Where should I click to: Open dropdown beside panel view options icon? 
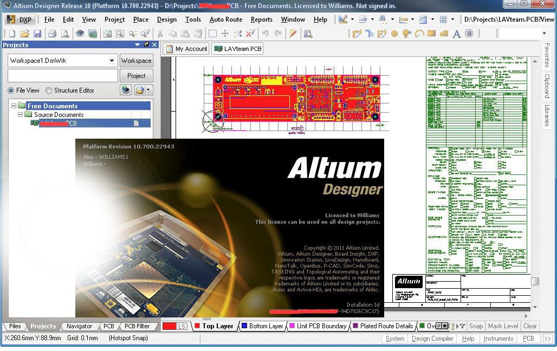[148, 90]
